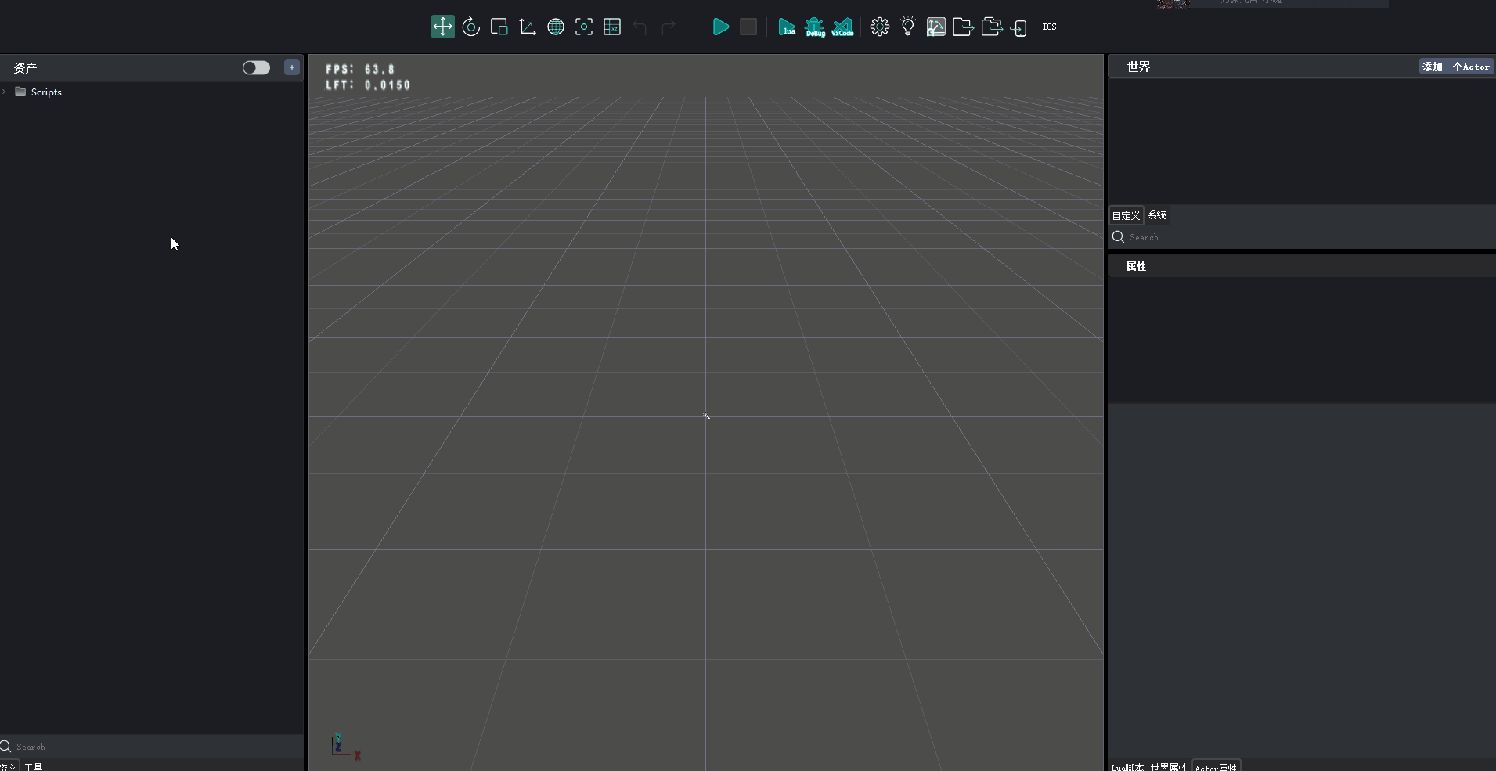This screenshot has height=771, width=1496.
Task: Click the plus button to add asset
Action: (x=292, y=67)
